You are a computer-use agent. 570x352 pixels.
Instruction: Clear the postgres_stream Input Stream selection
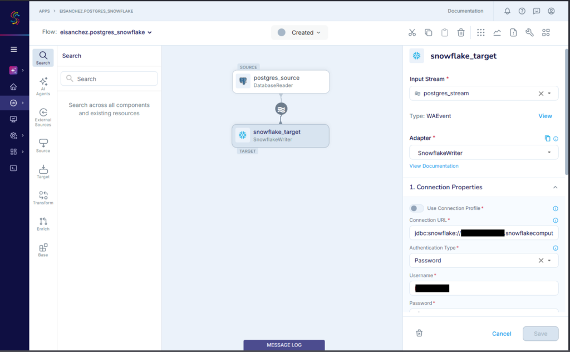tap(541, 94)
